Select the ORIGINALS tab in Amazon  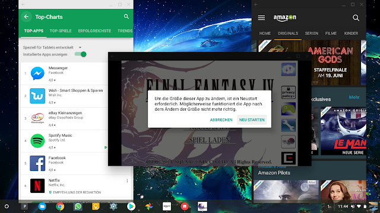288,33
